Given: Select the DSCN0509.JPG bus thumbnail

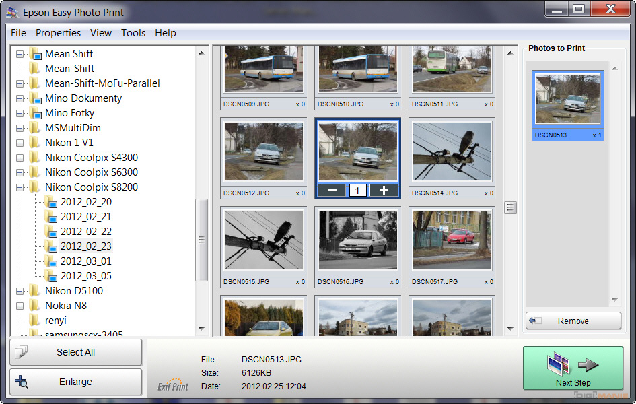Looking at the screenshot, I should click(x=263, y=69).
